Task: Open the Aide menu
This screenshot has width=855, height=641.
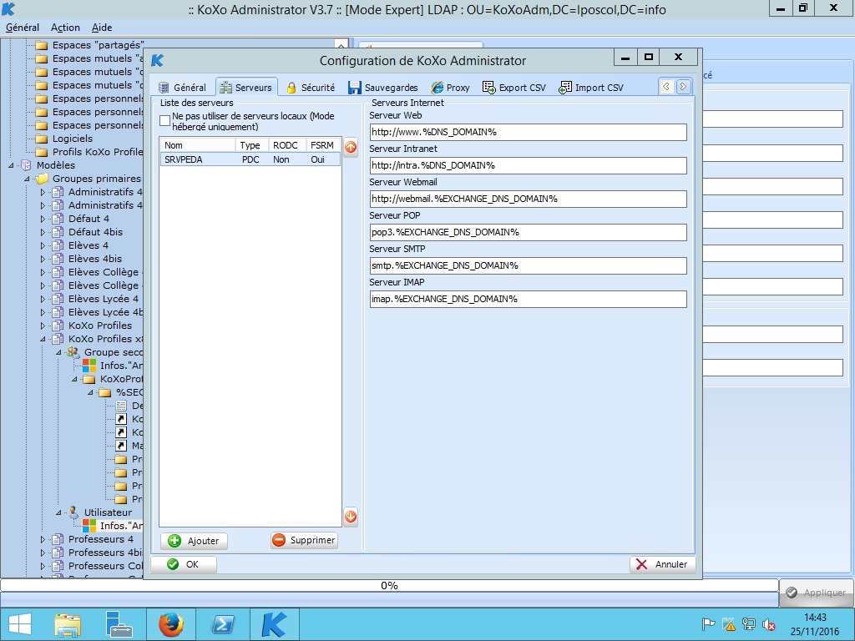Action: coord(102,28)
